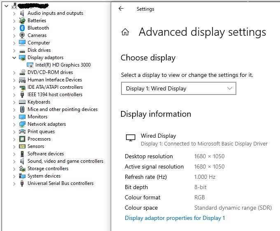280x231 pixels.
Task: Click the Print queues printer icon
Action: click(x=22, y=132)
